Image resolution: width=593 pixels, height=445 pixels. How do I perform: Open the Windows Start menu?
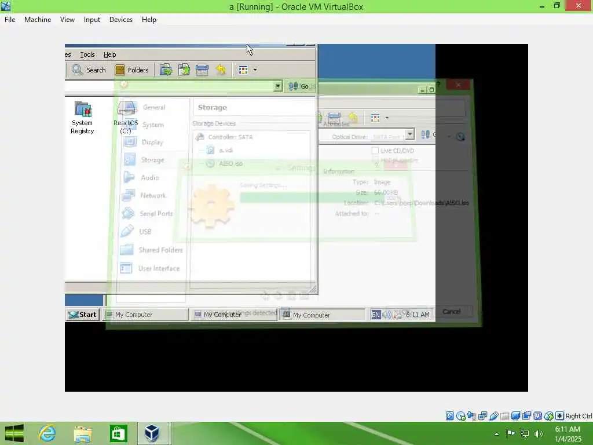coord(14,433)
